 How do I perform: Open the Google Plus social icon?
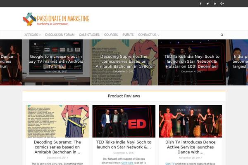coord(222,3)
